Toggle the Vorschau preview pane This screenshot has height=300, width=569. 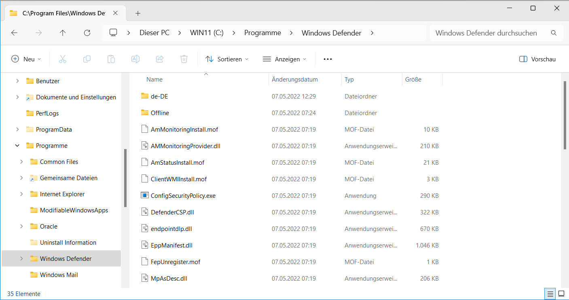point(537,59)
